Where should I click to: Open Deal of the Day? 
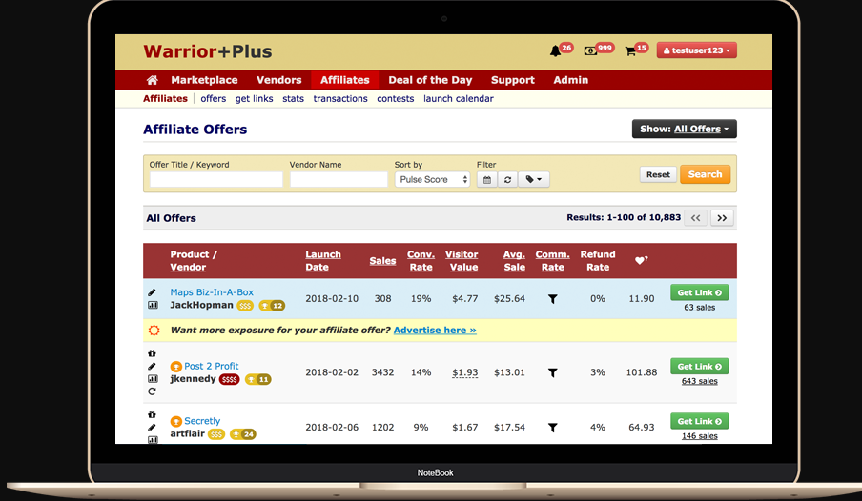coord(430,80)
